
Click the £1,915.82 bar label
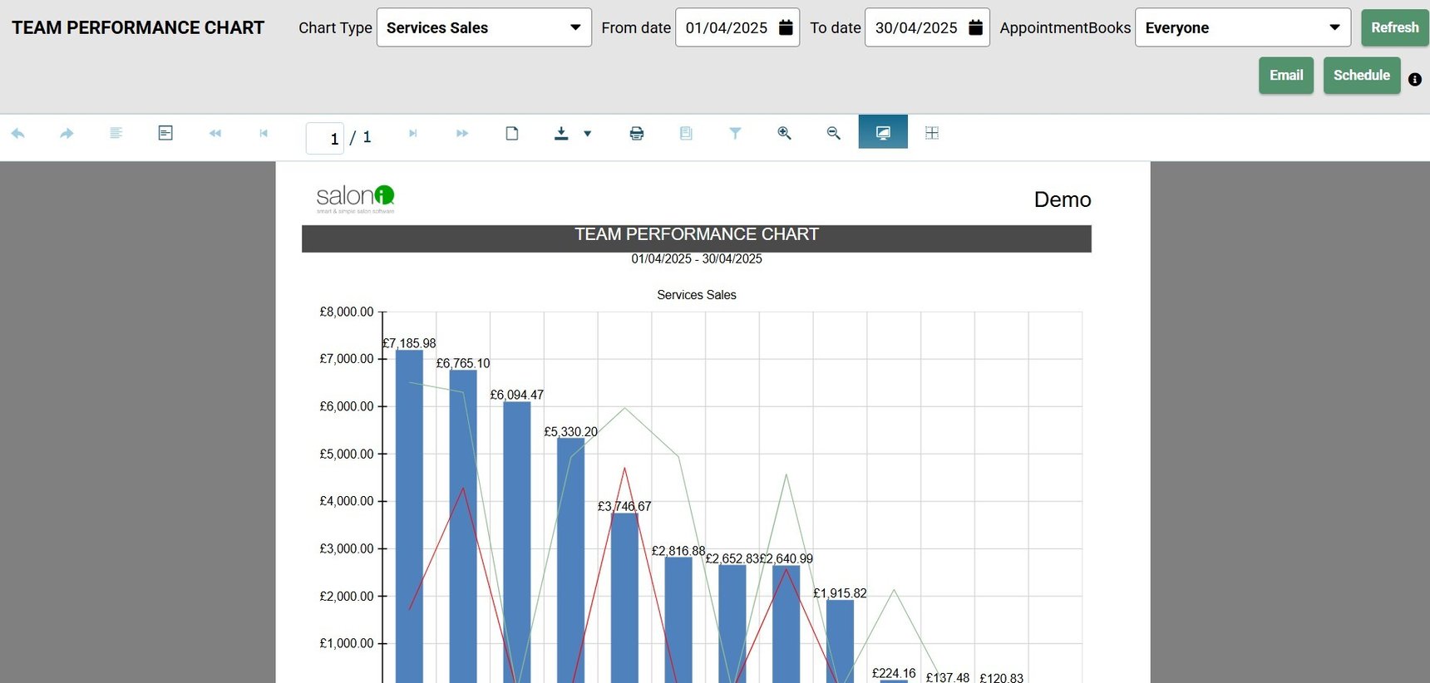[840, 593]
